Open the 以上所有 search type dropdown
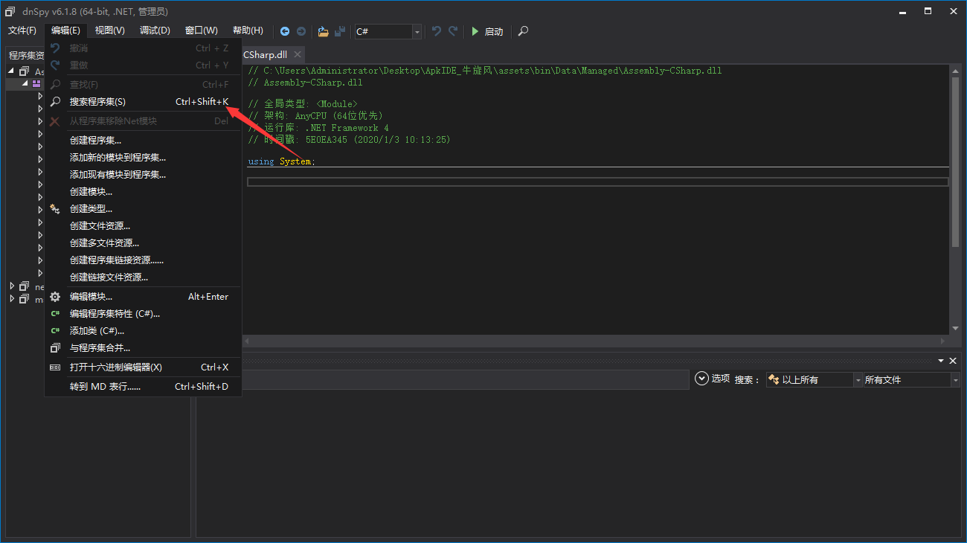 tap(857, 380)
